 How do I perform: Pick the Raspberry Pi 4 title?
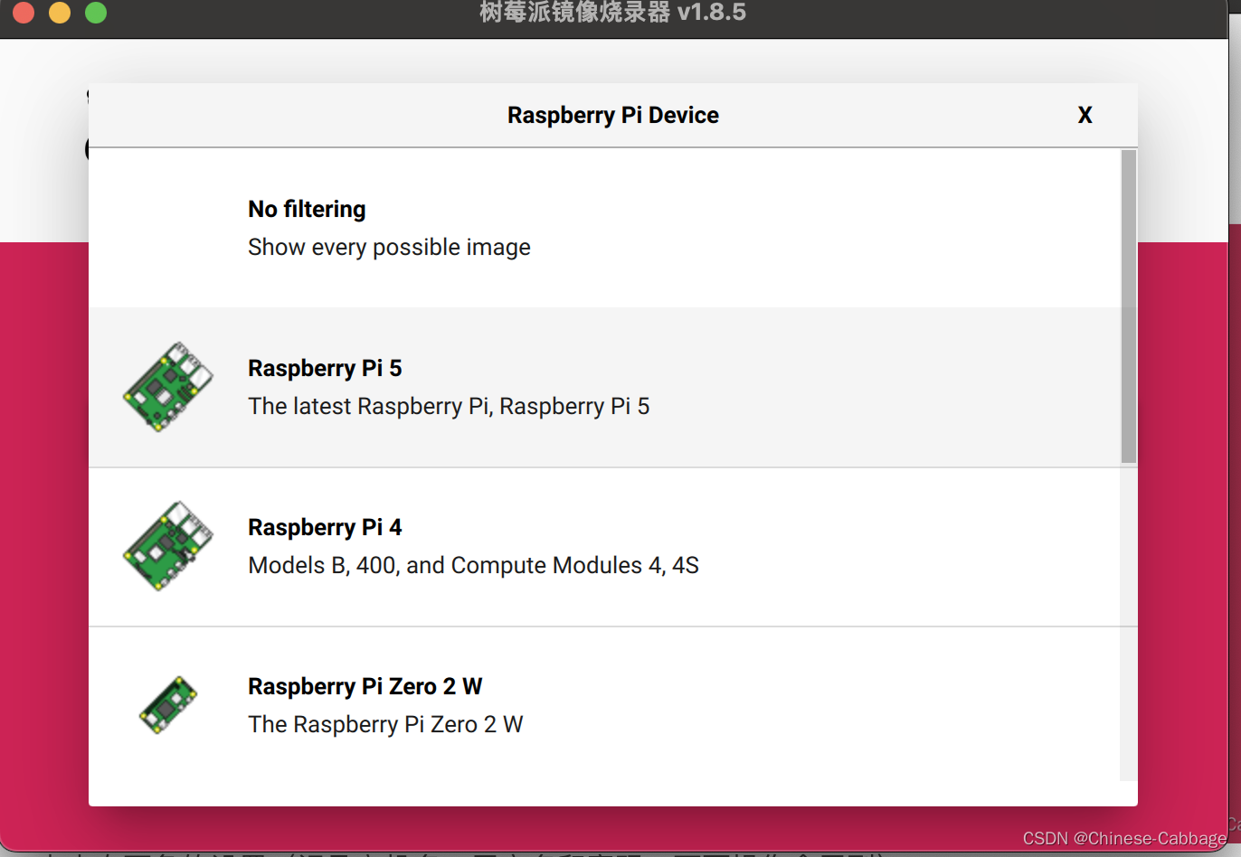[x=325, y=527]
